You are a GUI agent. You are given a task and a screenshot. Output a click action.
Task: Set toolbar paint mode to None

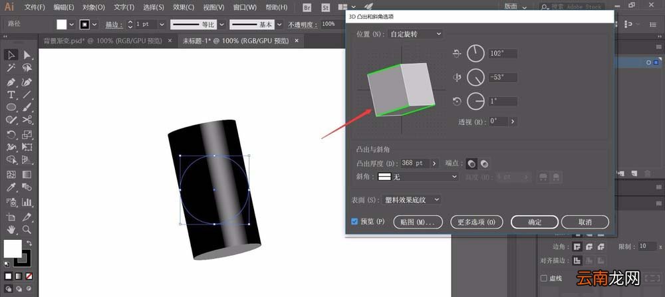(x=29, y=276)
